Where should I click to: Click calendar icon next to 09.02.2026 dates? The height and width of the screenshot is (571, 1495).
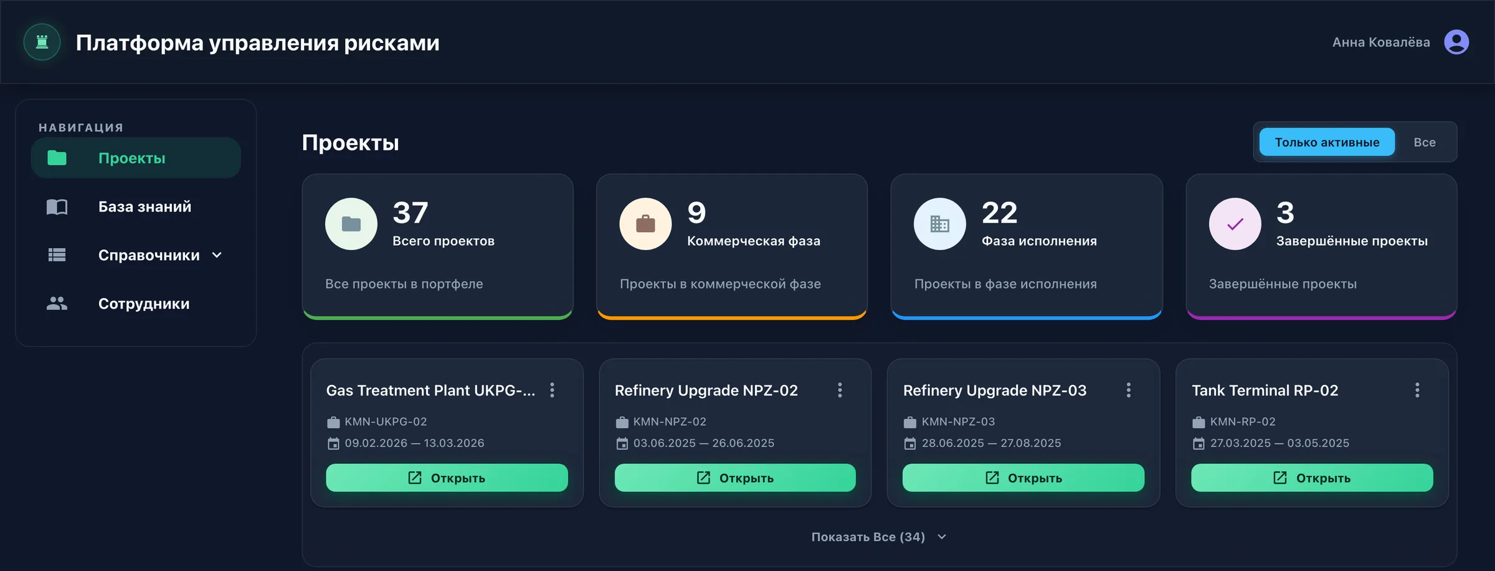(x=333, y=443)
